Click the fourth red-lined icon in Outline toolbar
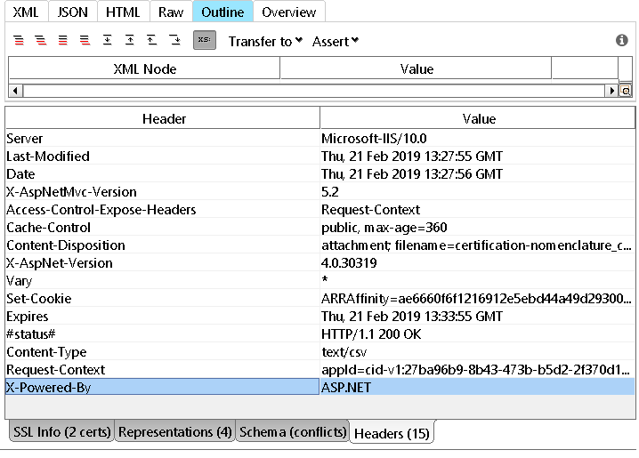 tap(85, 41)
